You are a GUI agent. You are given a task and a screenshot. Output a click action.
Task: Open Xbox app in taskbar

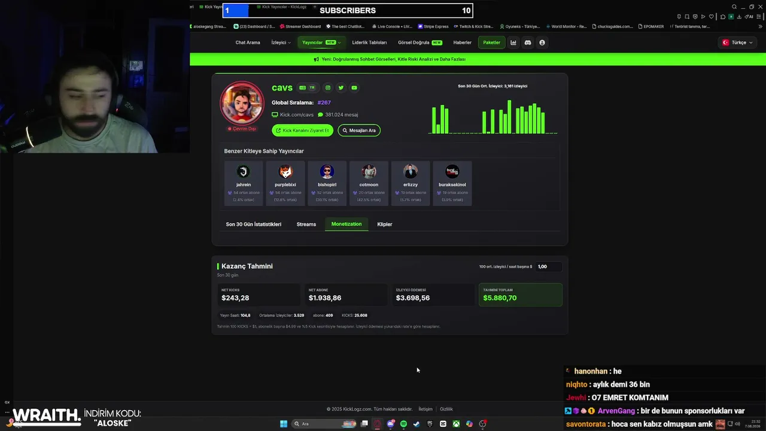(x=456, y=424)
